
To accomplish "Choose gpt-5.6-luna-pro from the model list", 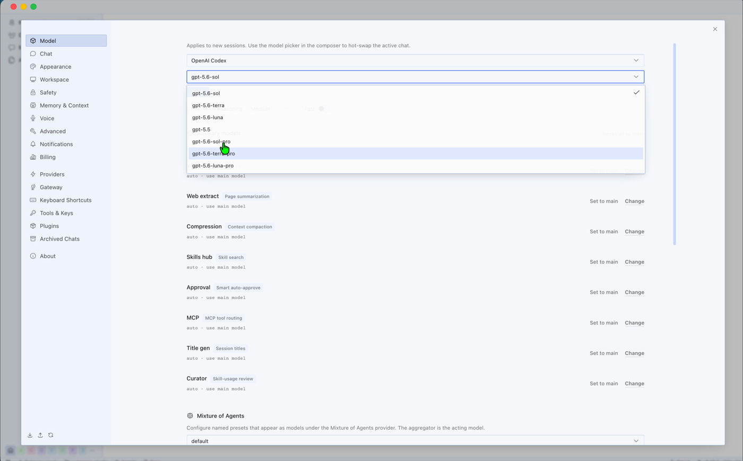I will 416,165.
